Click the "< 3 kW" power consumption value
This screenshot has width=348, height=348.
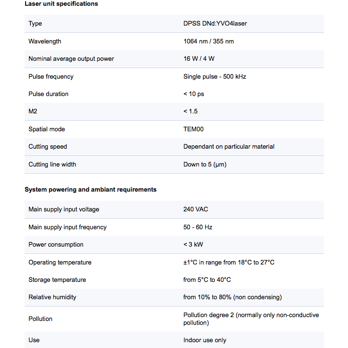pyautogui.click(x=193, y=245)
